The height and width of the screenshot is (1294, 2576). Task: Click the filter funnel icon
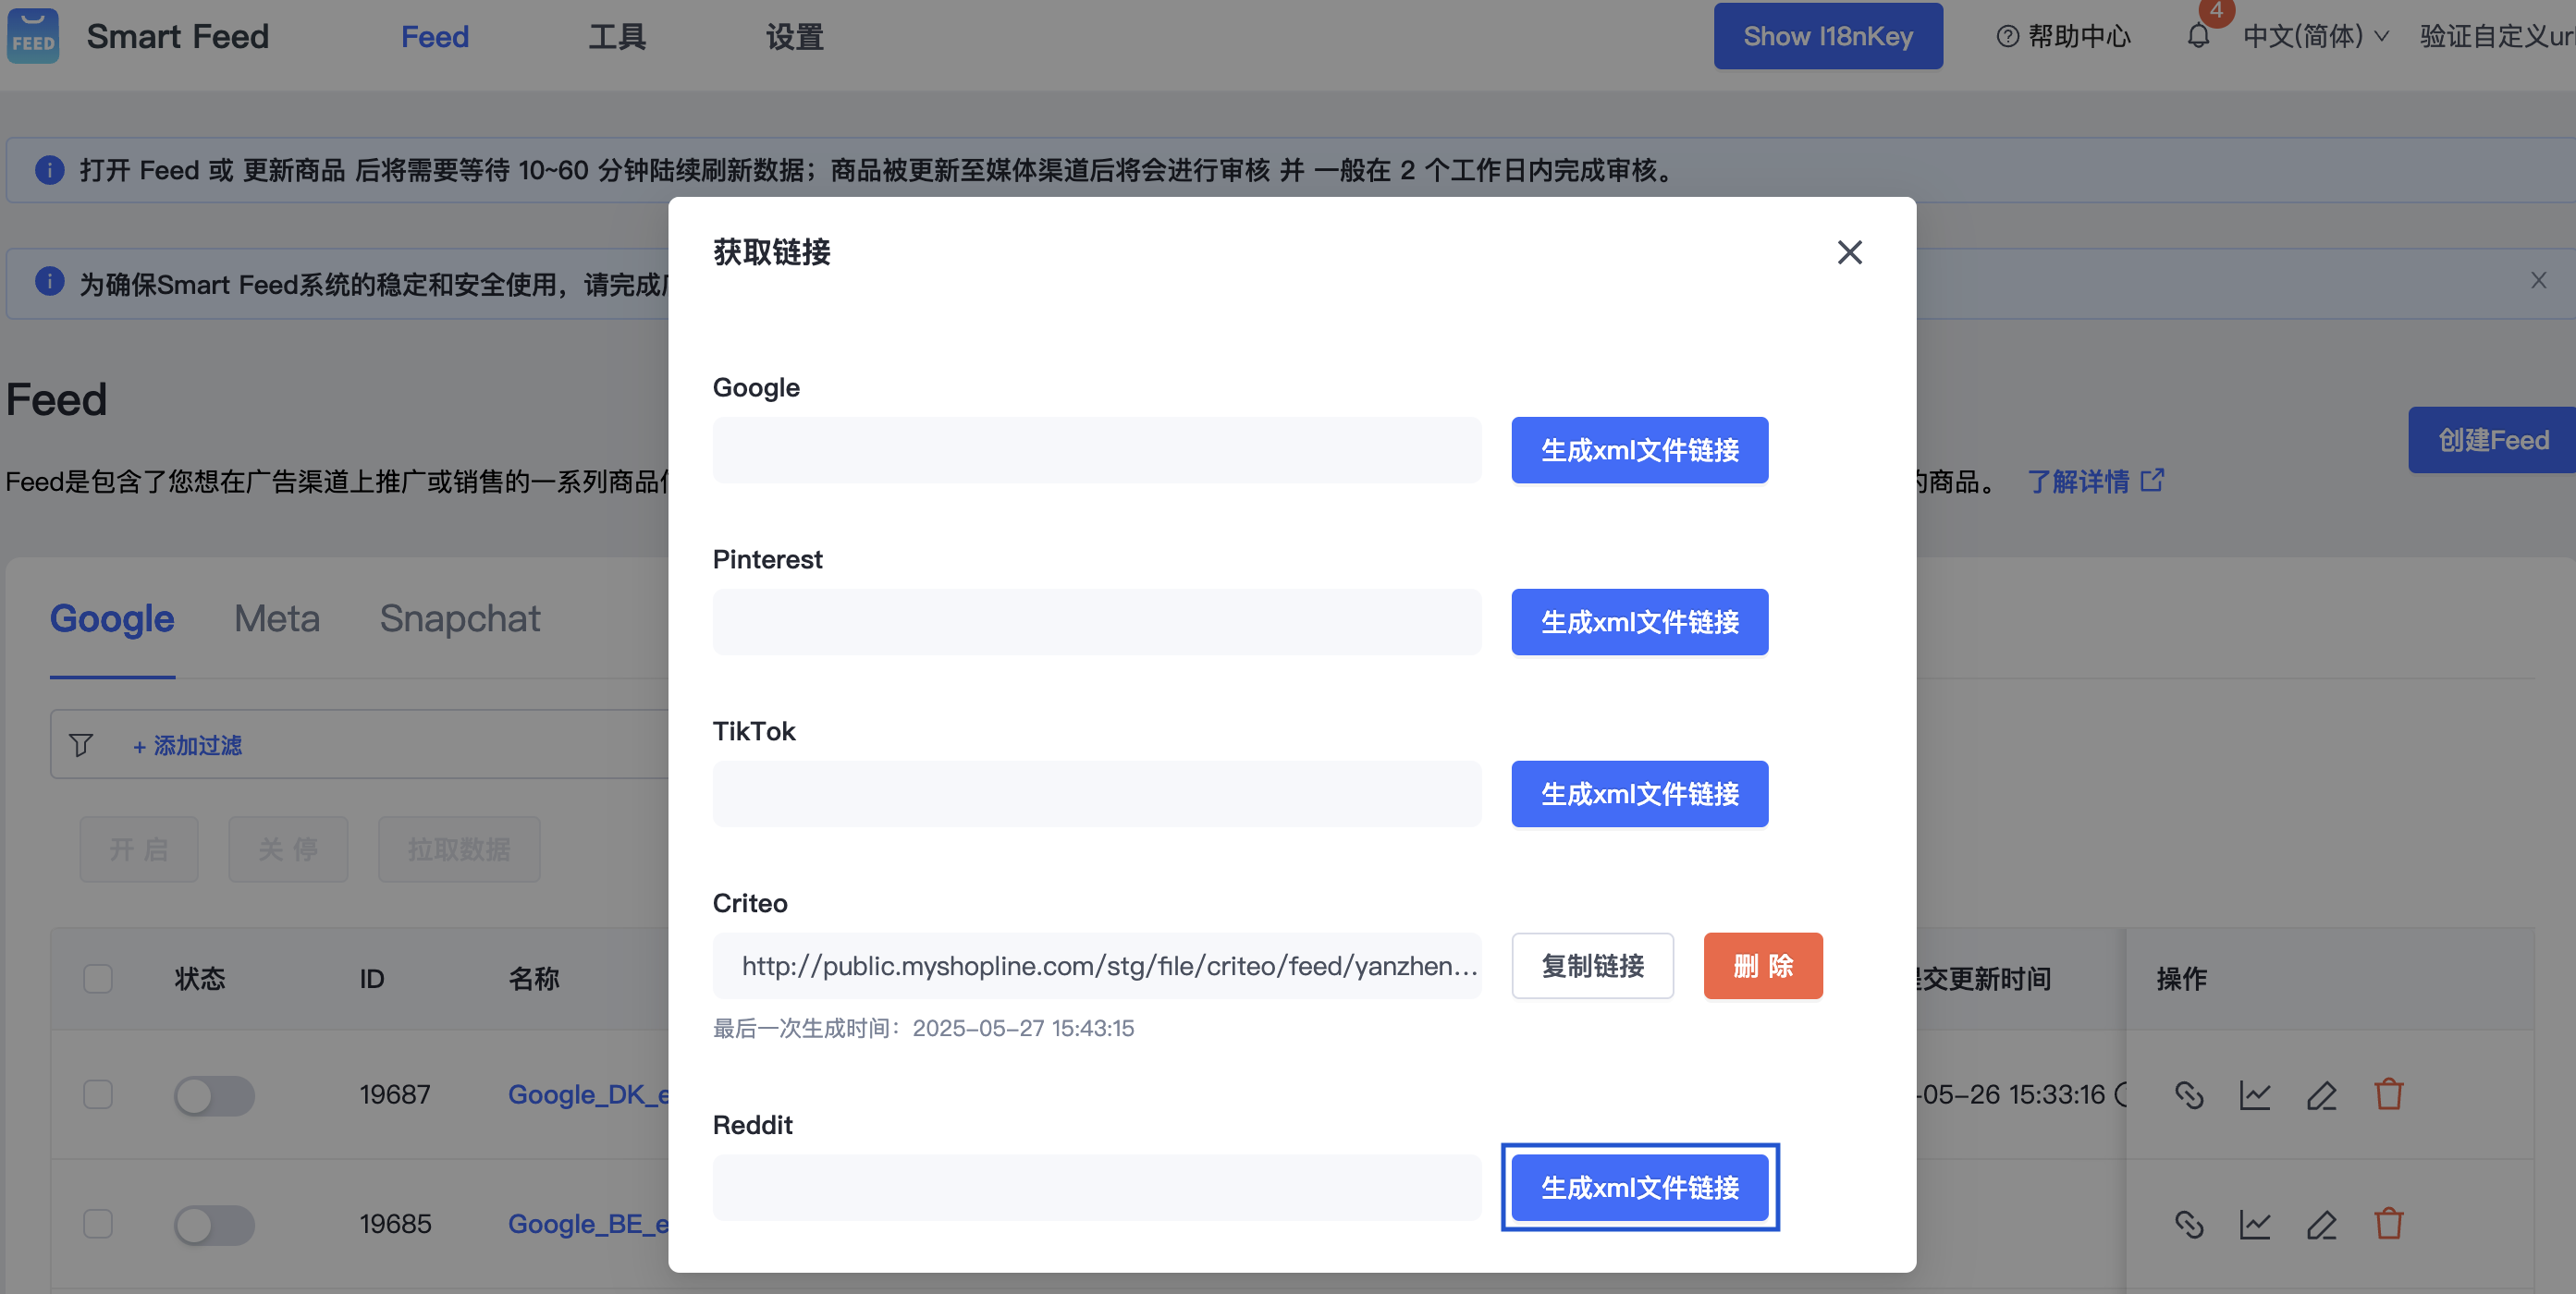pos(81,745)
